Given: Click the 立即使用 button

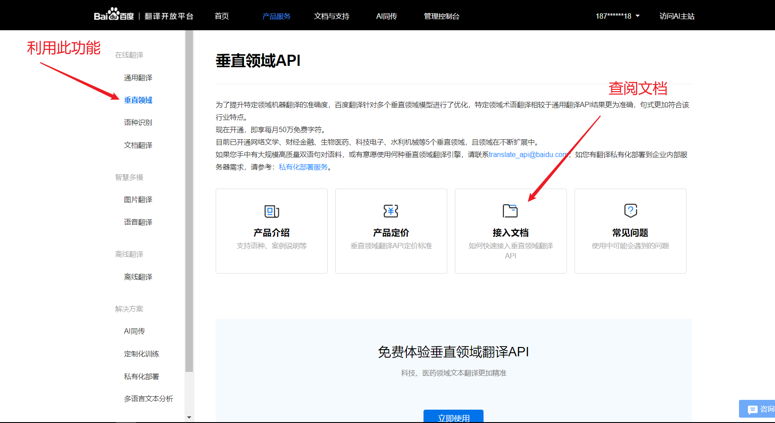Looking at the screenshot, I should [x=454, y=417].
